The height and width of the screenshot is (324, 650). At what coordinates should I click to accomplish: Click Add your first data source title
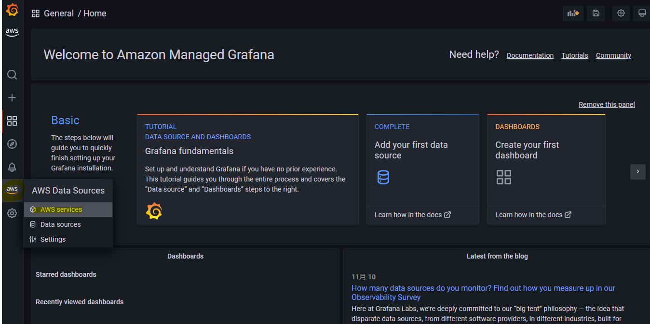click(411, 150)
